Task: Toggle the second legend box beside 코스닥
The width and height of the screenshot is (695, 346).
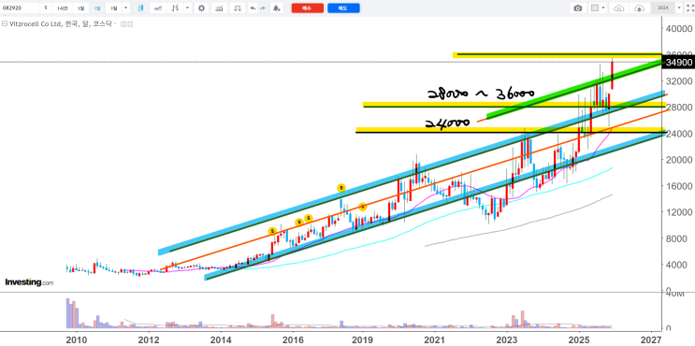Action: (130, 24)
